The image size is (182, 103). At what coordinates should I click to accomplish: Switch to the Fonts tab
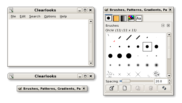point(139,18)
